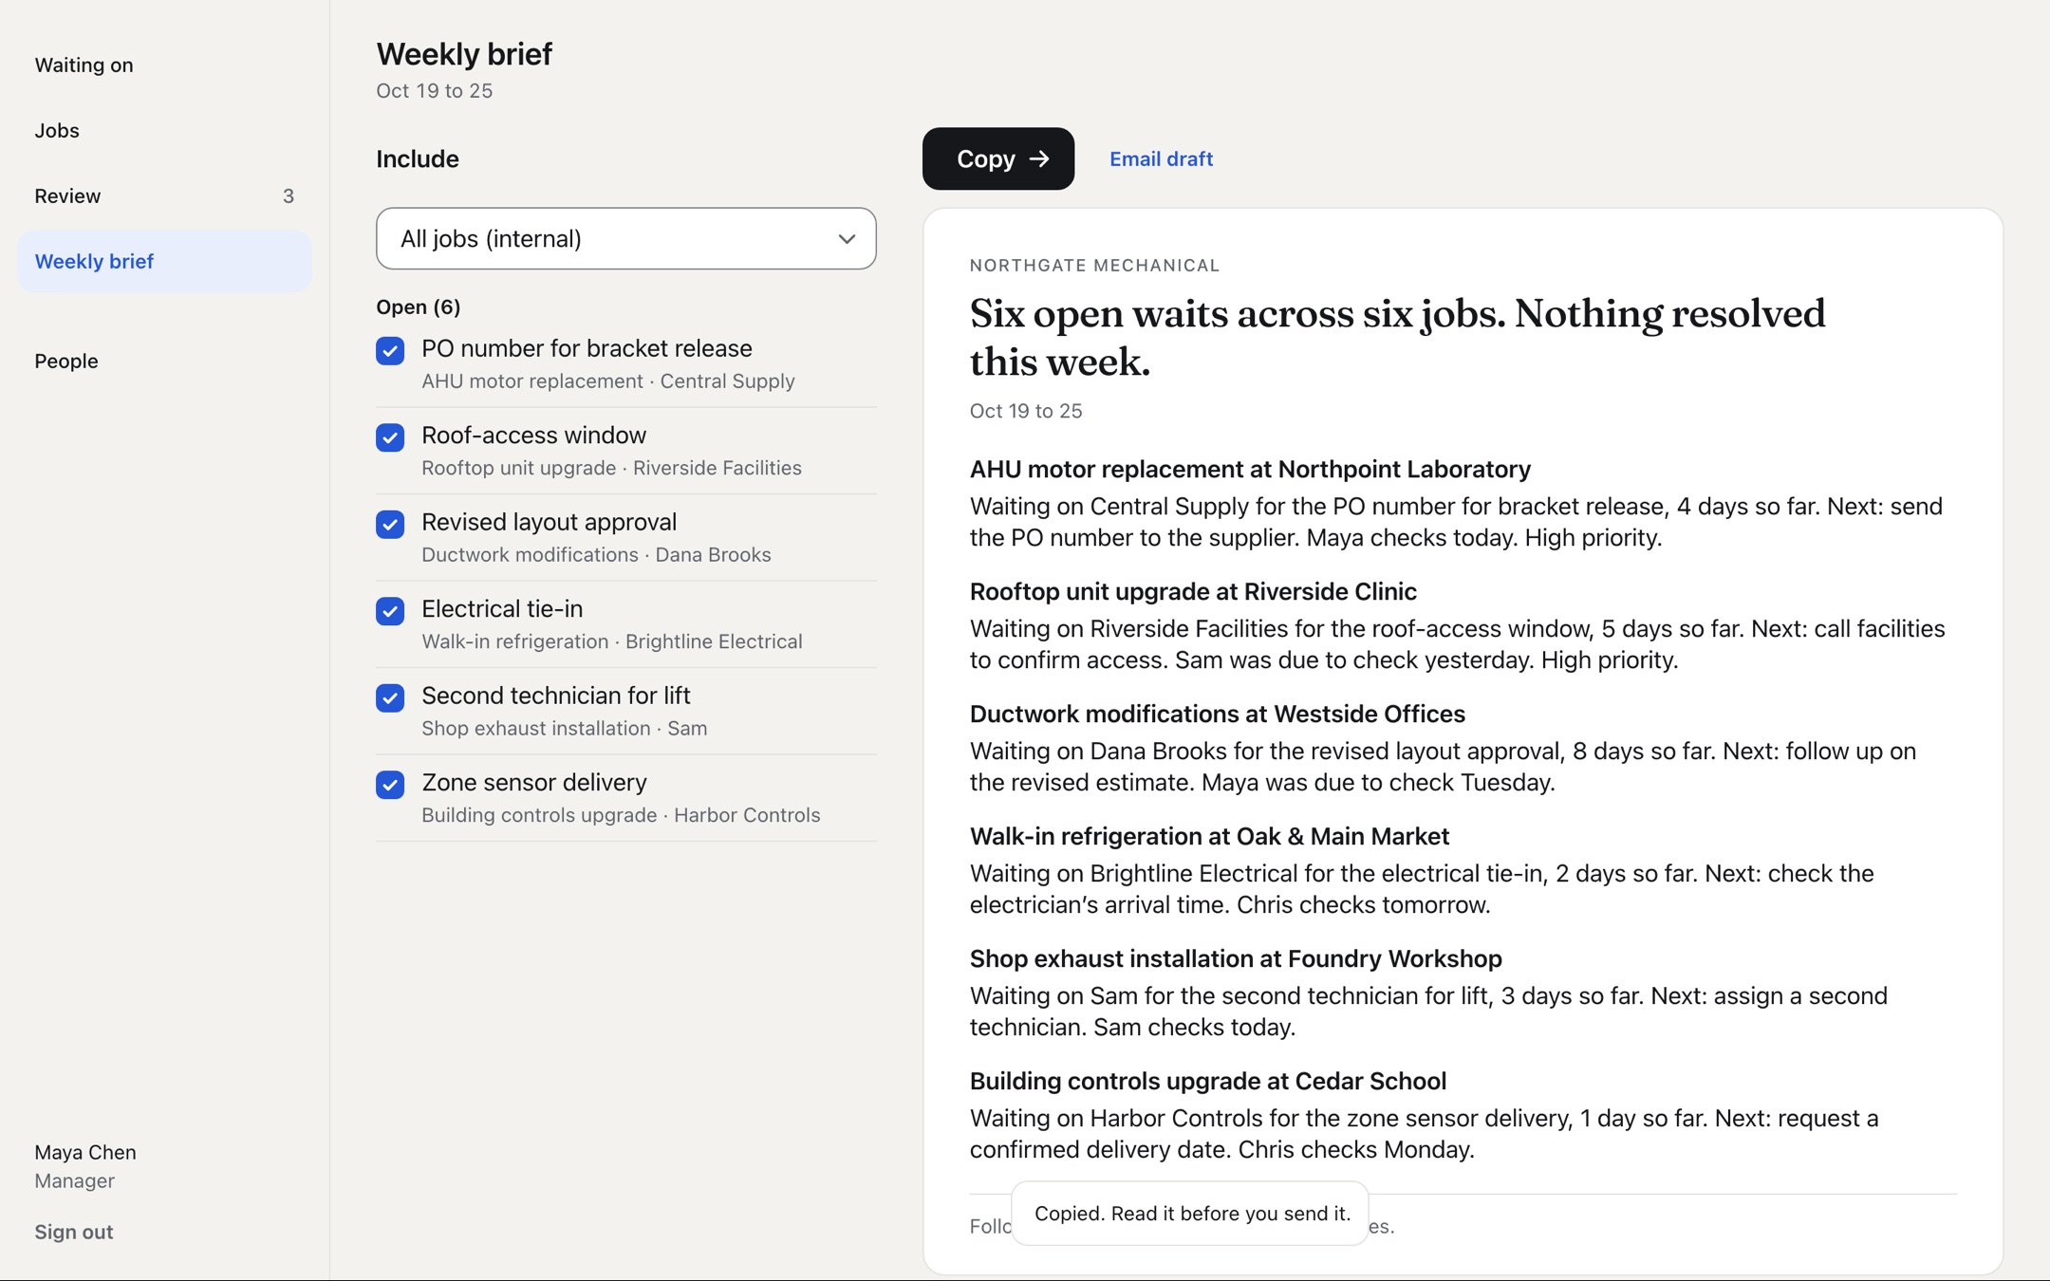Uncheck Roof-access window item
Image resolution: width=2050 pixels, height=1281 pixels.
390,437
